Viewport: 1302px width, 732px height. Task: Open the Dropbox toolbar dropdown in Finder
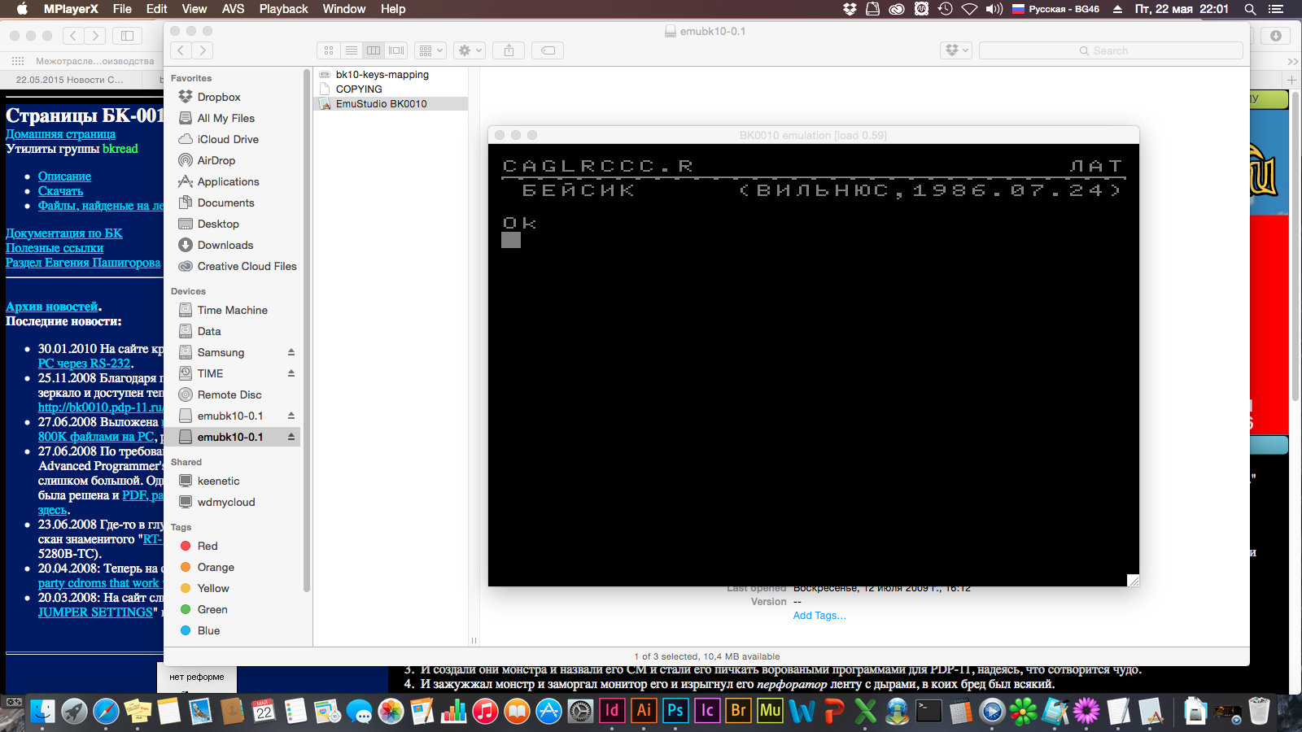pos(956,50)
